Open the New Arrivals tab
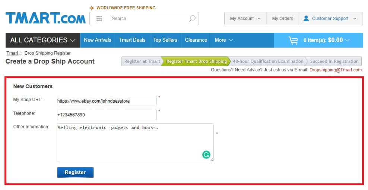 pyautogui.click(x=98, y=40)
